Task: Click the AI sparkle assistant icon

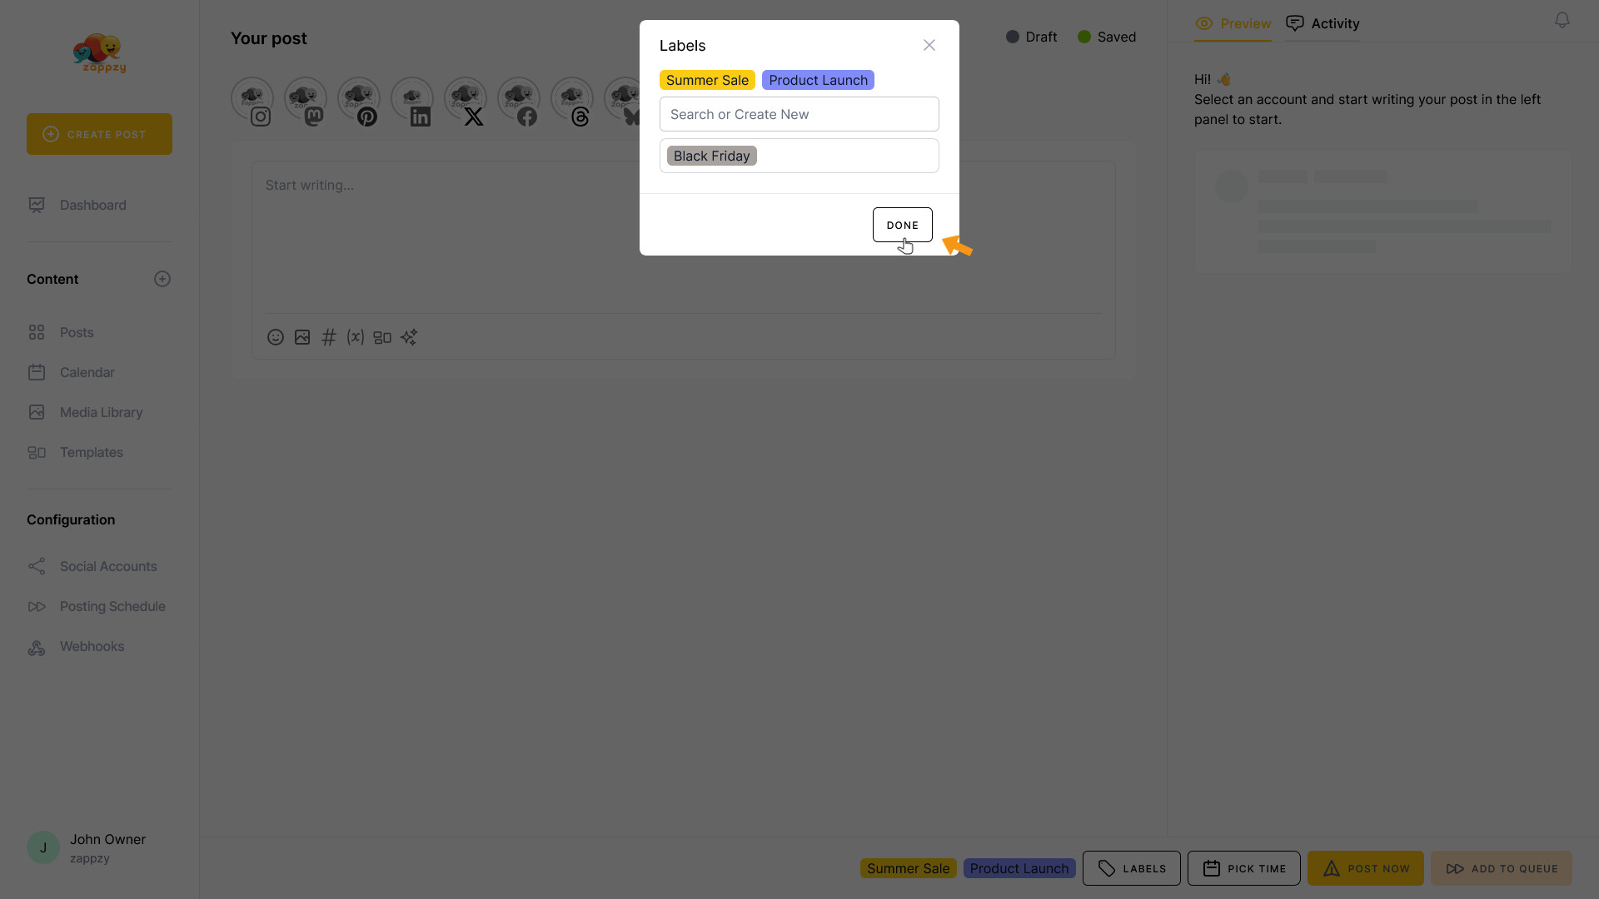Action: point(409,337)
